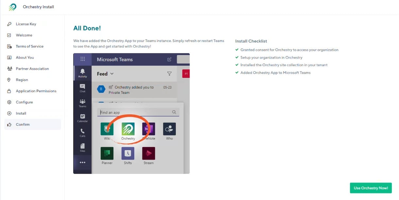The image size is (399, 200).
Task: Click the lock icon beside Application Permissions
Action: pyautogui.click(x=9, y=91)
